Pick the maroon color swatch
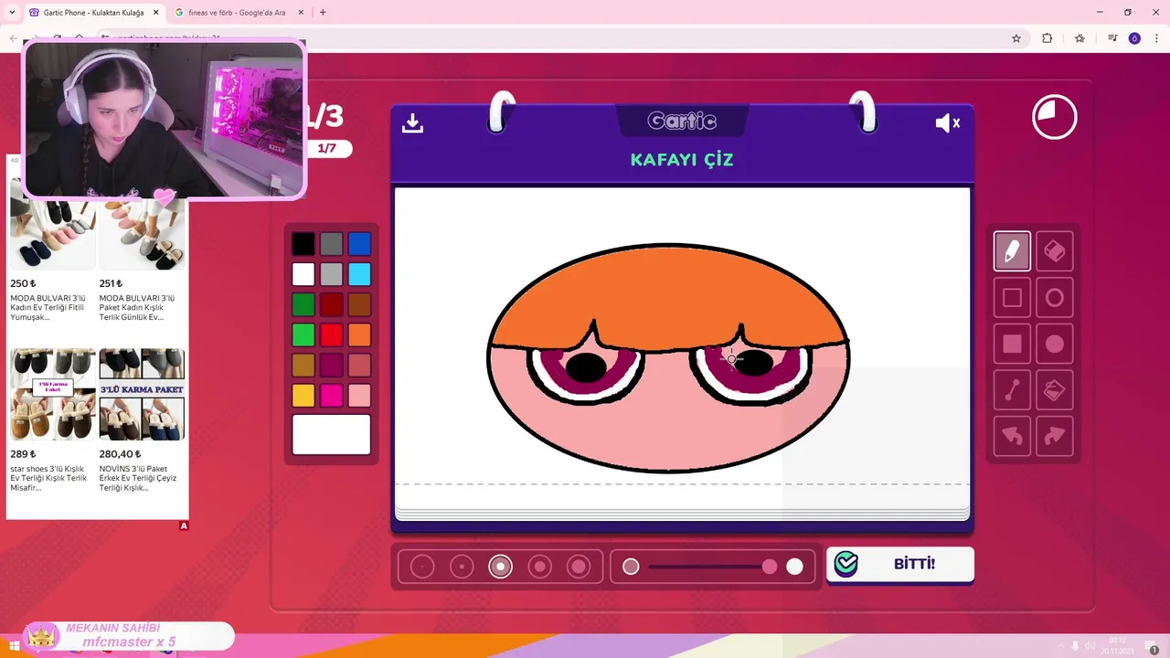The height and width of the screenshot is (658, 1170). (x=332, y=366)
